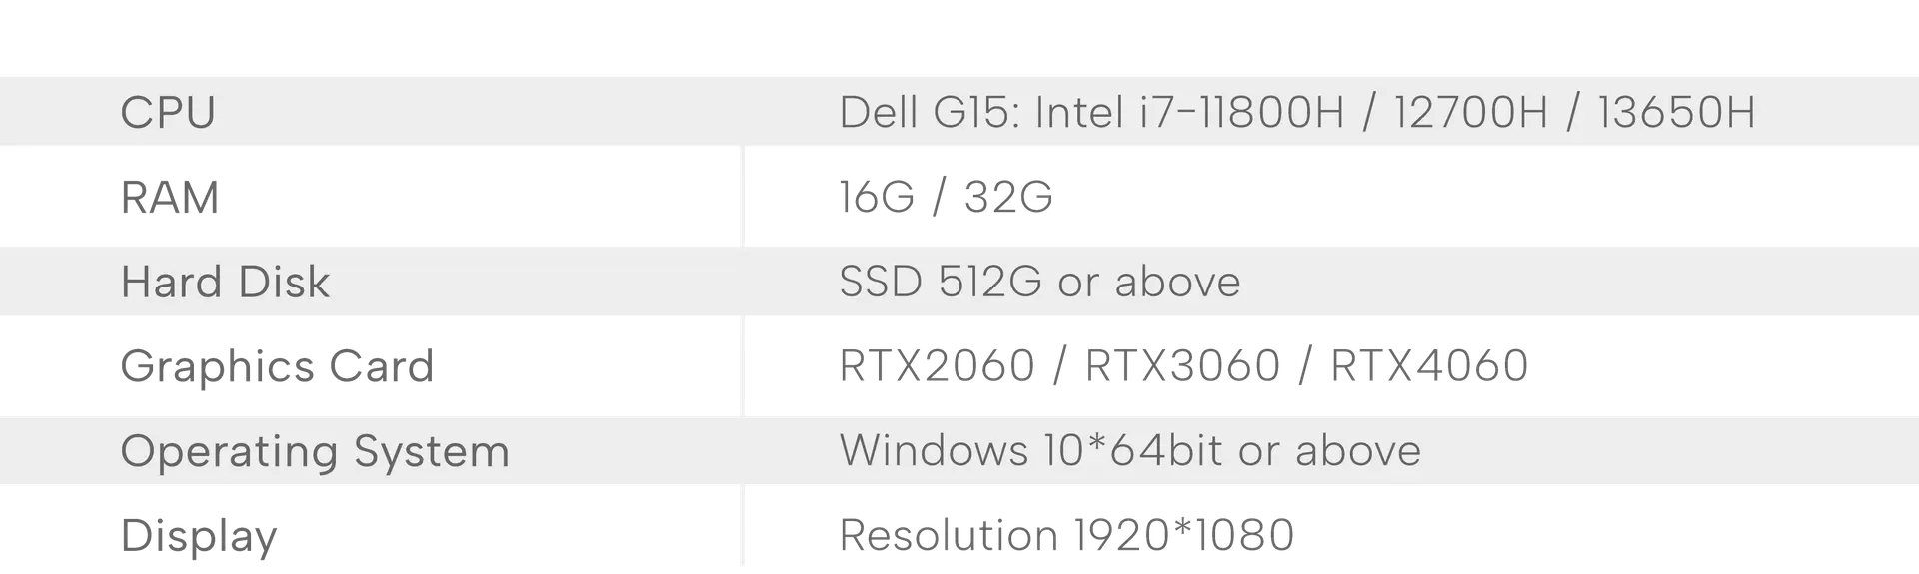The width and height of the screenshot is (1919, 574).
Task: Select the word Resolution
Action: pyautogui.click(x=950, y=535)
